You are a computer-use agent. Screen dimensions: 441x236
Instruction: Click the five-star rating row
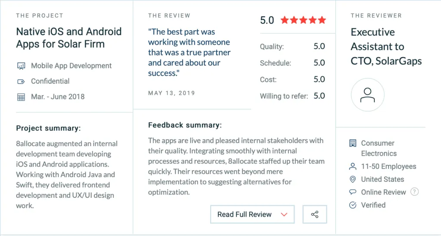(x=303, y=20)
